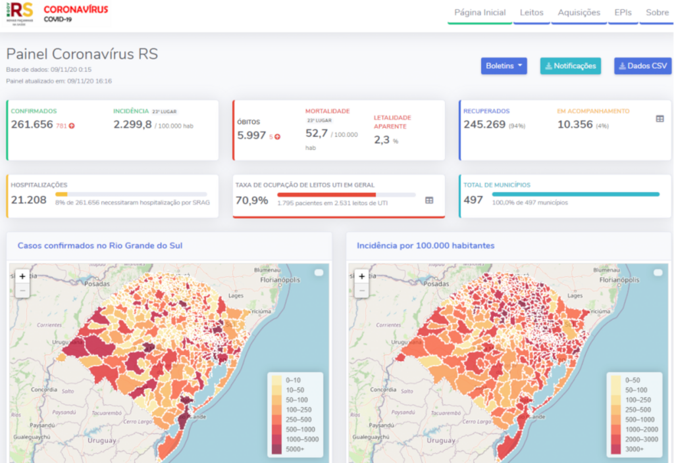
Task: Click the UTI occupancy red progress bar
Action: click(326, 195)
